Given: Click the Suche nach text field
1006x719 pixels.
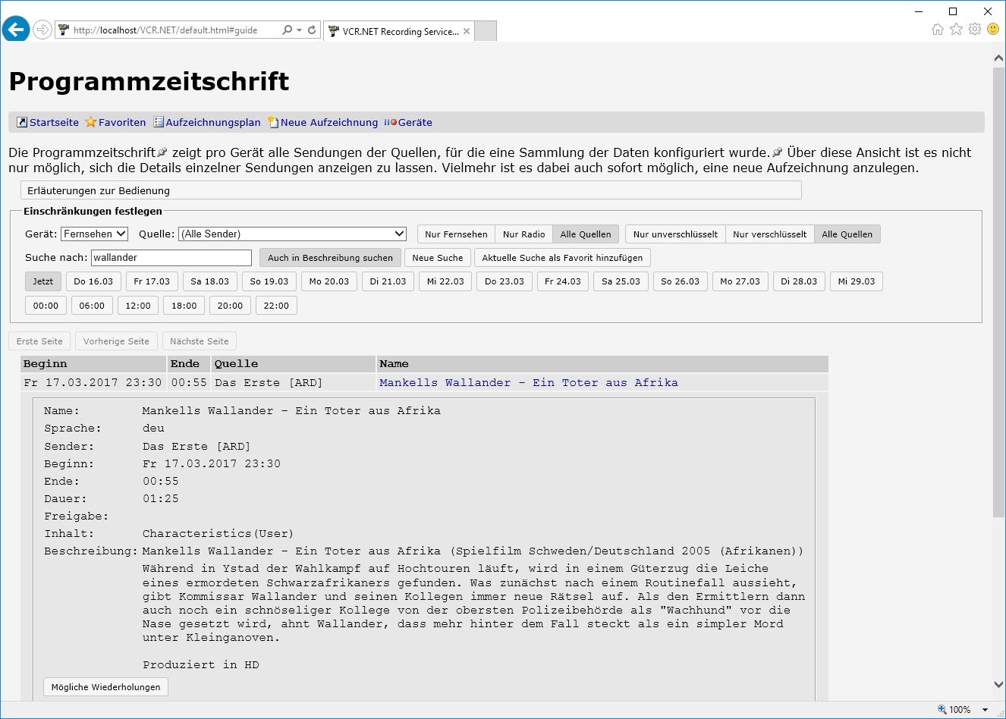Looking at the screenshot, I should point(171,258).
